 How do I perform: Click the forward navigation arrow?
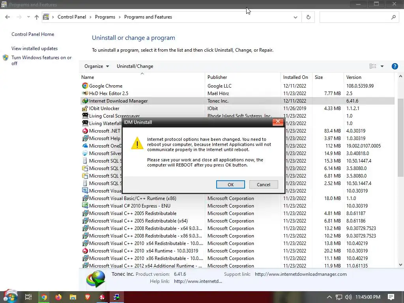pyautogui.click(x=19, y=17)
